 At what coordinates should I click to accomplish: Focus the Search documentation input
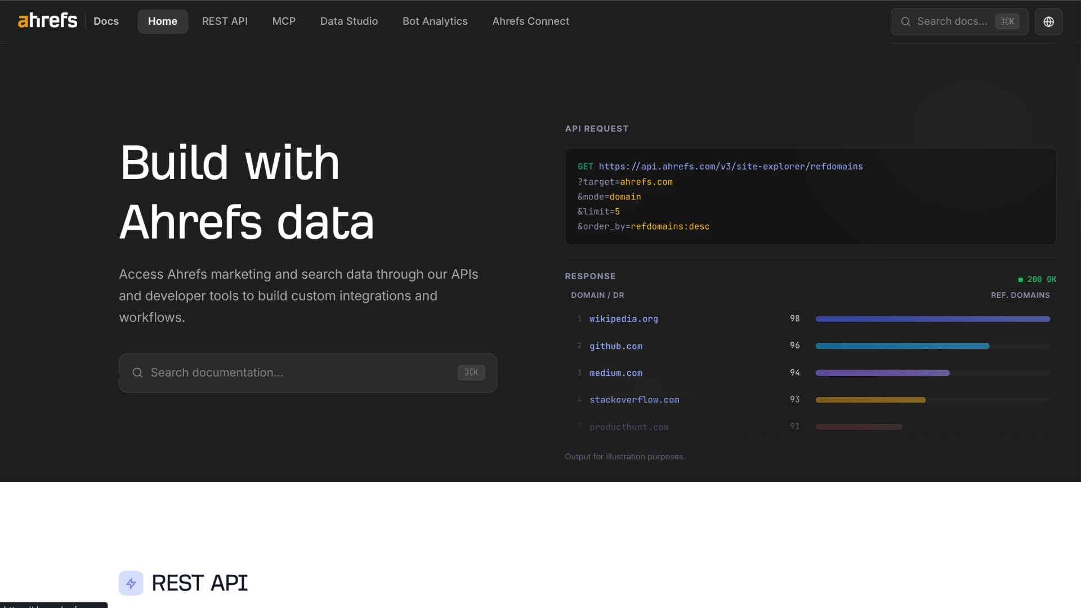pyautogui.click(x=308, y=373)
